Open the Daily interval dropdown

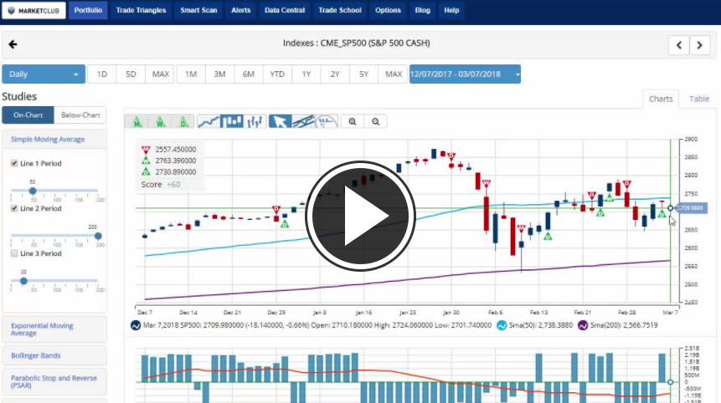point(44,74)
